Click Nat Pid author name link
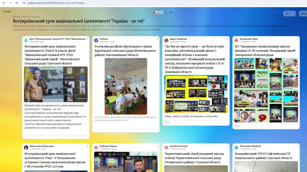The width and height of the screenshot is (307, 172). click(x=16, y=17)
